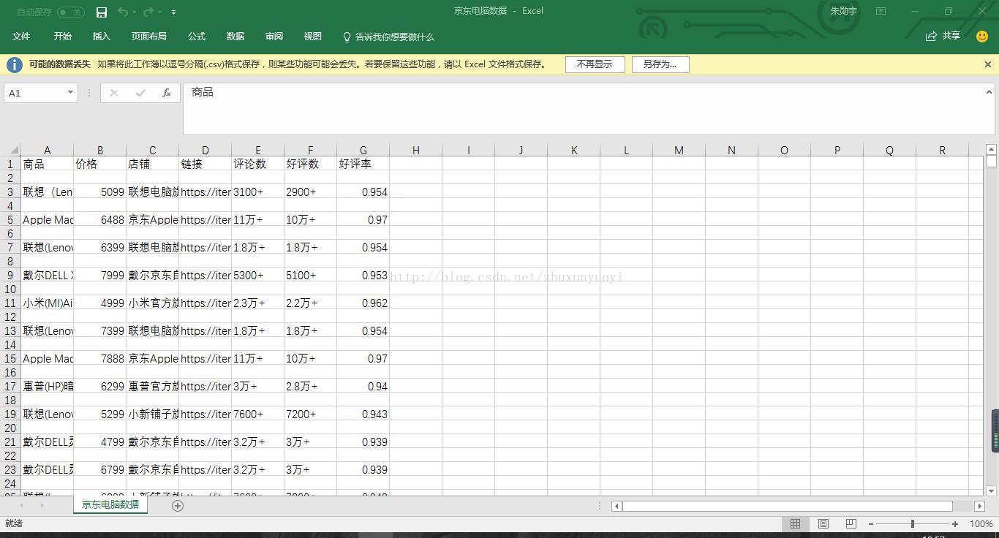Open the 开始 tab

(x=62, y=37)
